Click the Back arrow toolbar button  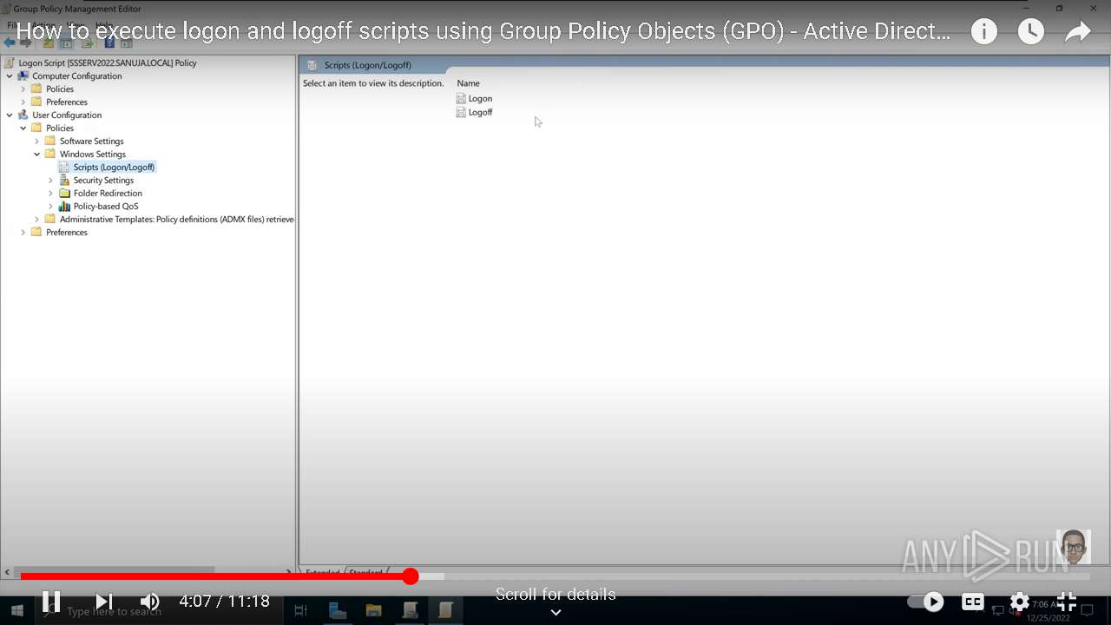pyautogui.click(x=10, y=42)
